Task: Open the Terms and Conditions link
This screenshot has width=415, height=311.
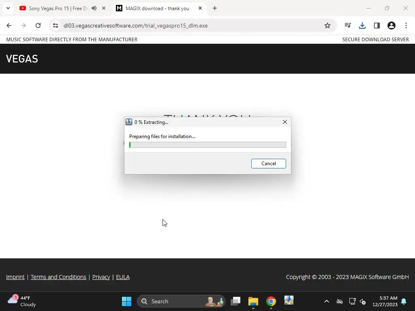Action: click(58, 277)
